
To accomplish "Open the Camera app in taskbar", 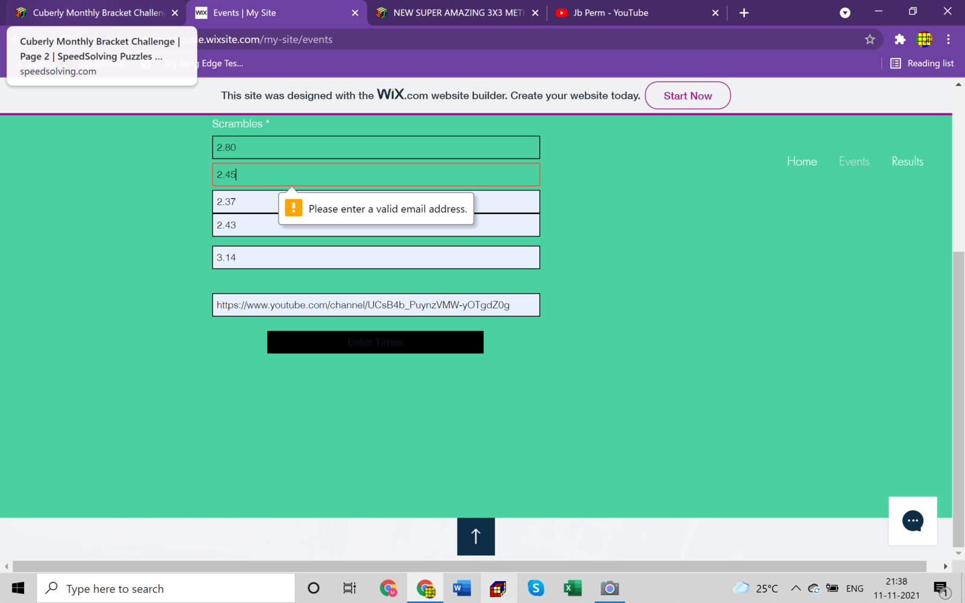I will pyautogui.click(x=609, y=588).
